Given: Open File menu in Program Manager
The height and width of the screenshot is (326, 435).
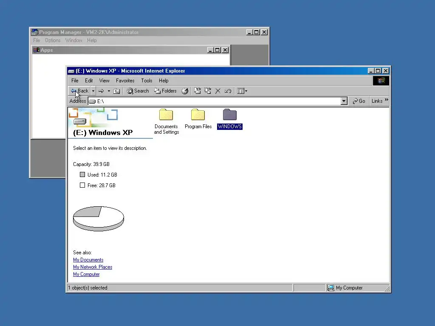Looking at the screenshot, I should pyautogui.click(x=37, y=40).
